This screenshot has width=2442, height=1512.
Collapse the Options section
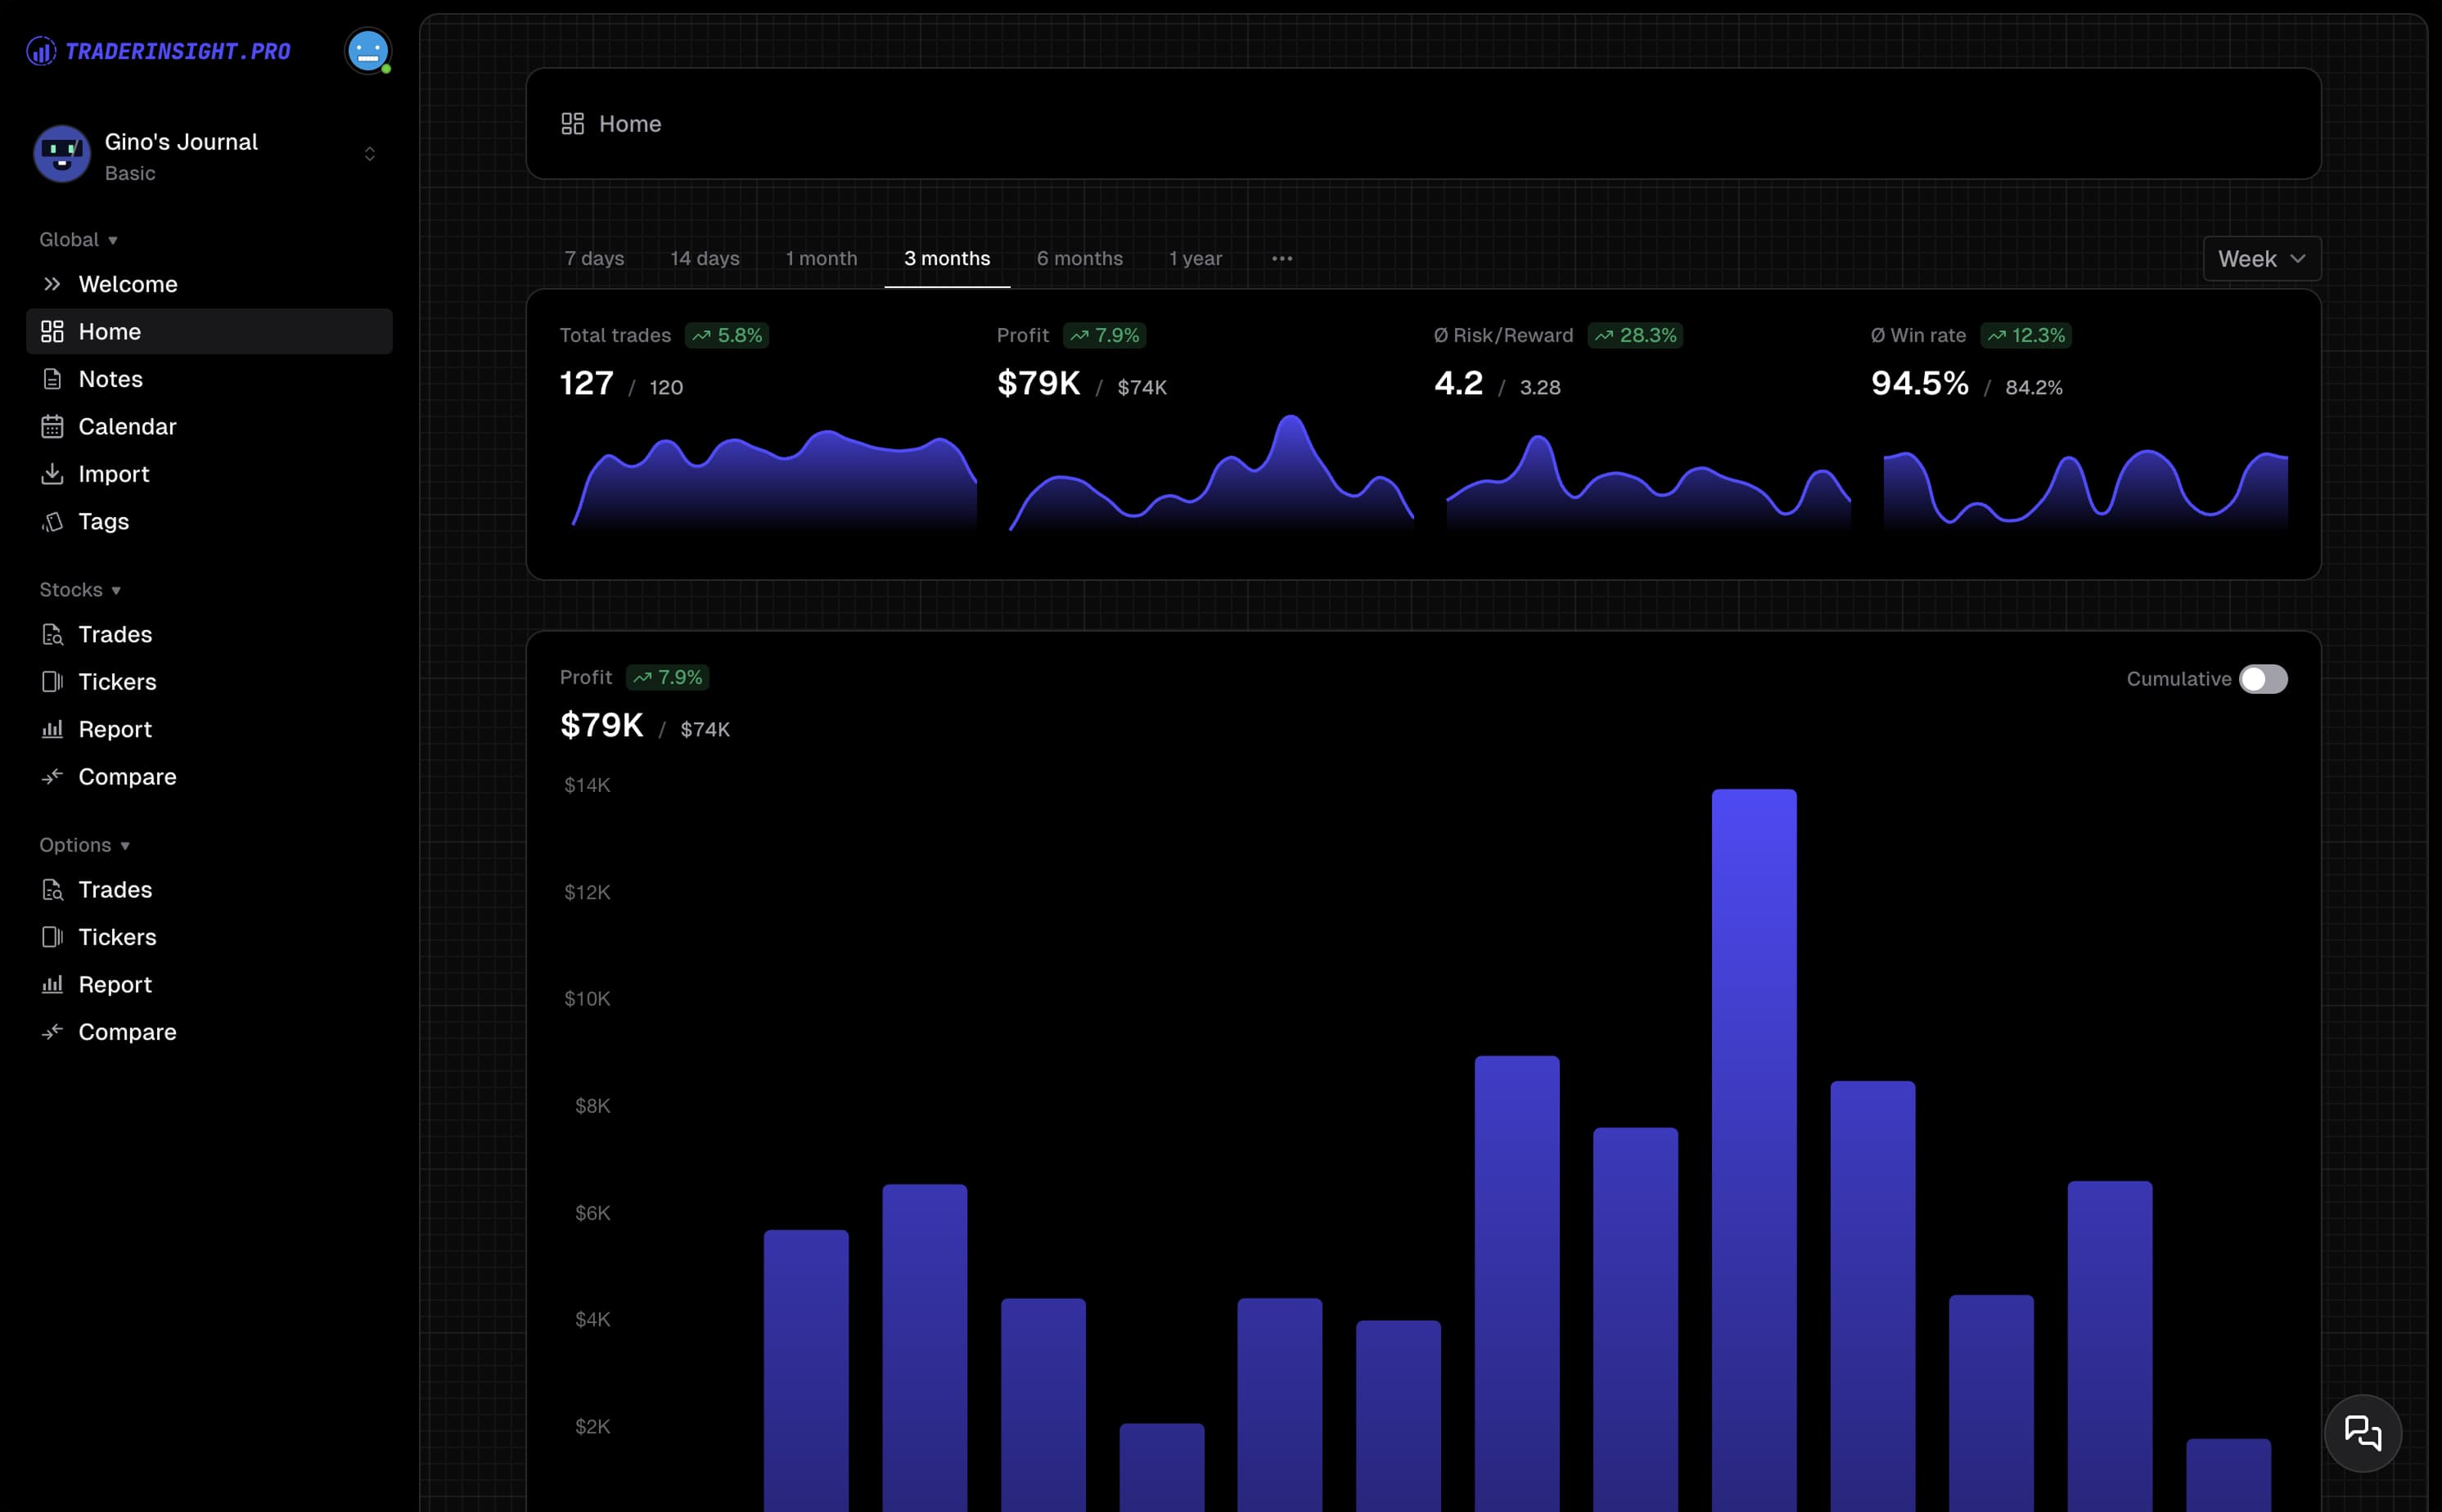coord(85,845)
